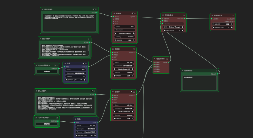Click the pin icon on the 智能体交易 node
253x138 pixels.
coord(233,15)
